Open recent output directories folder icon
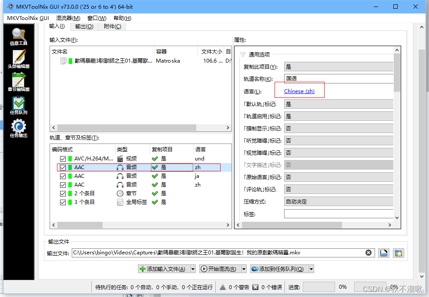Image resolution: width=429 pixels, height=297 pixels. coord(399,253)
